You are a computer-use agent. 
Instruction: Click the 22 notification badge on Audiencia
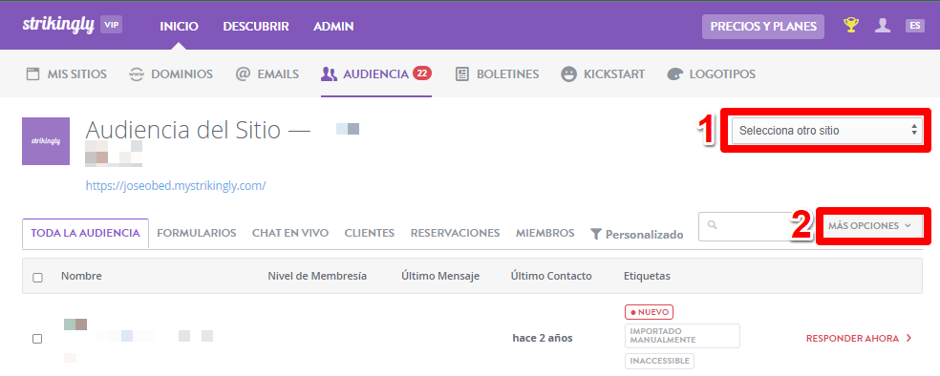(x=422, y=73)
